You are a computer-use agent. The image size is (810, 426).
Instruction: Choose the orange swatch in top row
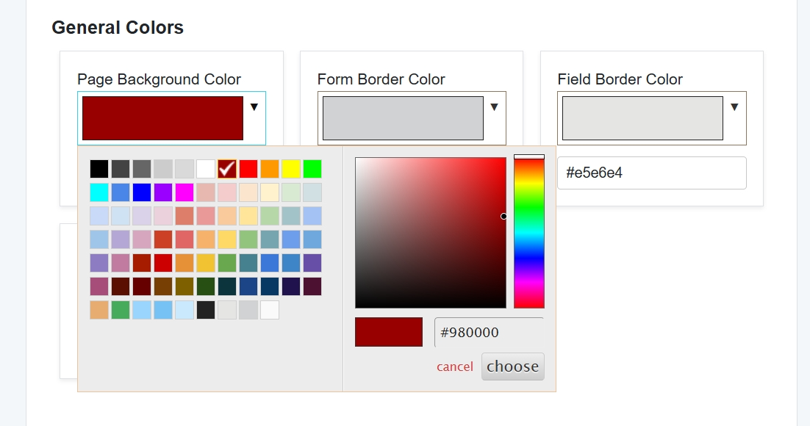(270, 169)
